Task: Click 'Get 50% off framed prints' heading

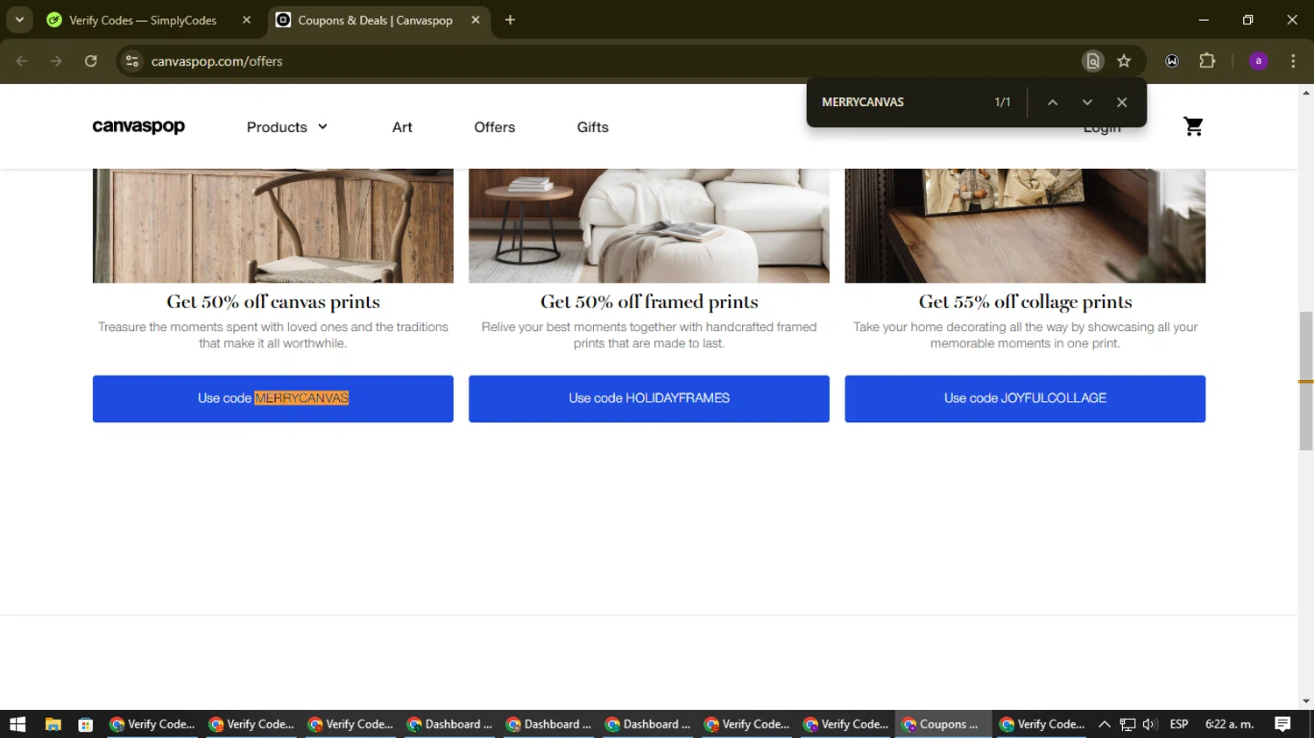Action: [x=649, y=302]
